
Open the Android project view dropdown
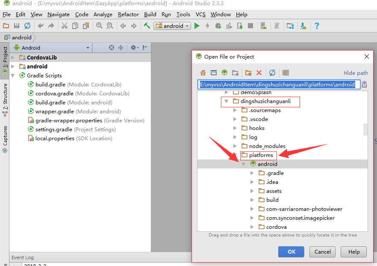pos(52,47)
